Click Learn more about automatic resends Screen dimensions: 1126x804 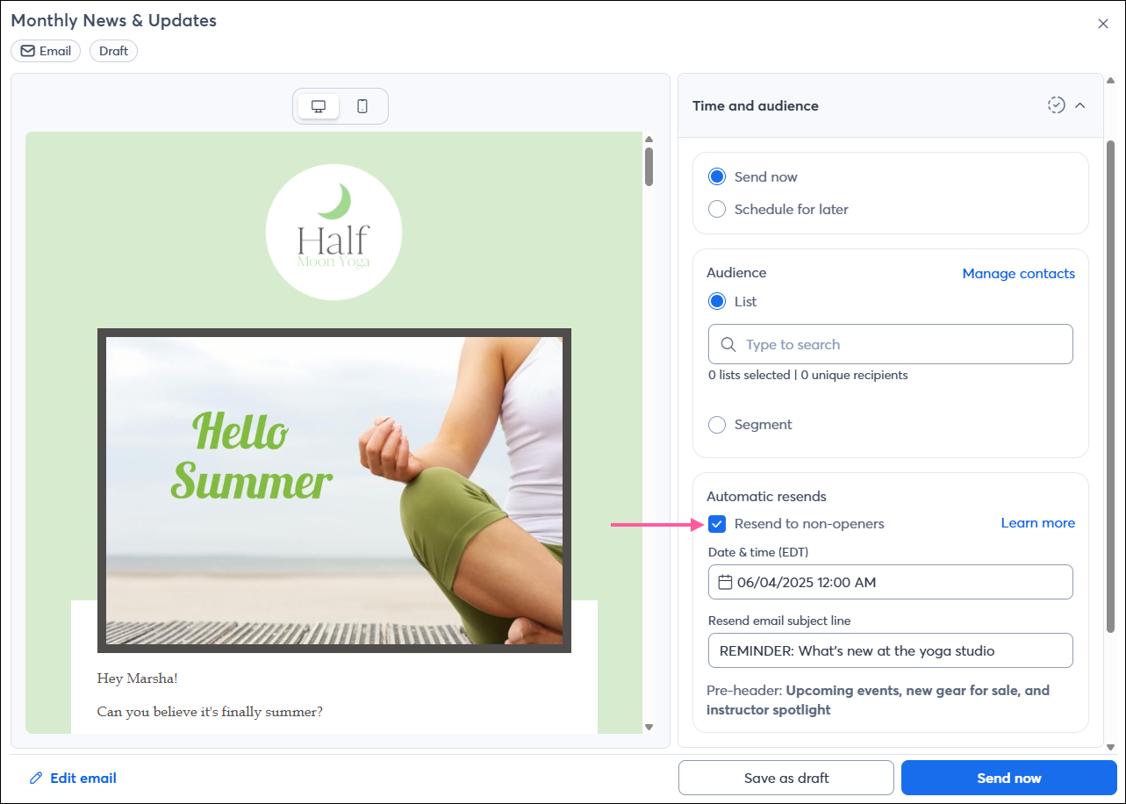pyautogui.click(x=1038, y=523)
